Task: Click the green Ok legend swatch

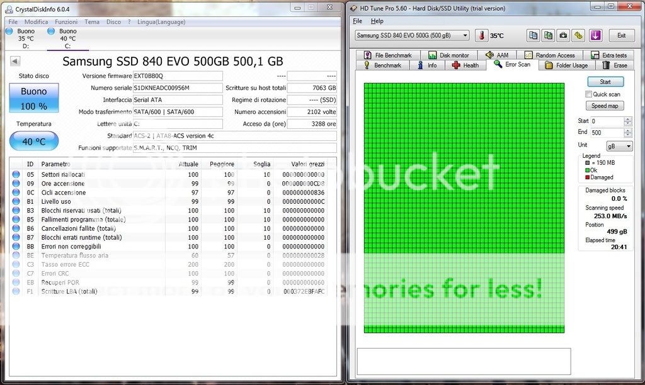Action: coord(588,170)
